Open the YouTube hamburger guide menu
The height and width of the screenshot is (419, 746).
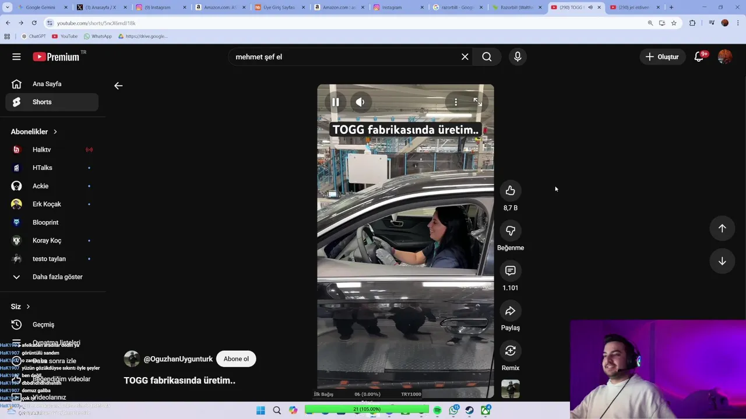click(16, 56)
